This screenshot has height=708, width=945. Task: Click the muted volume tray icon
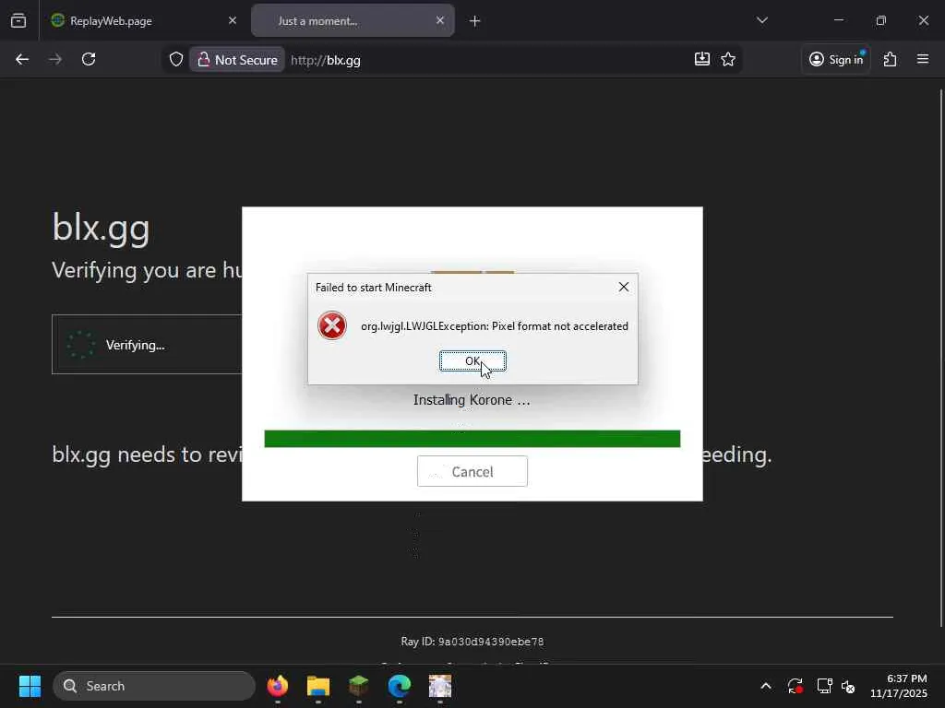click(848, 686)
